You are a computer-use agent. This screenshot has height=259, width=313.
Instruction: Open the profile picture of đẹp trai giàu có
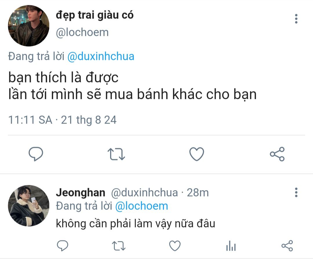pos(28,26)
